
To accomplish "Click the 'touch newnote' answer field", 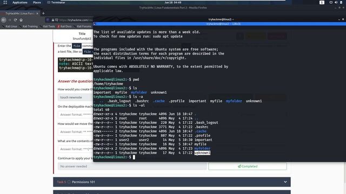I will point(76,97).
